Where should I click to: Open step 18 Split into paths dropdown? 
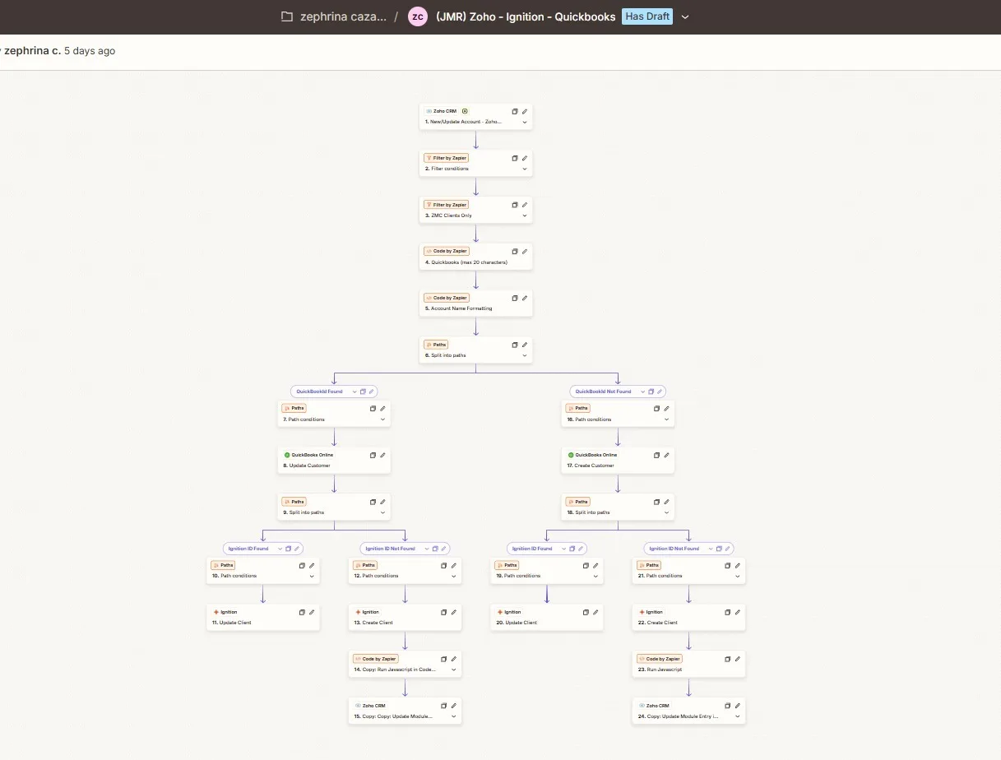coord(666,512)
